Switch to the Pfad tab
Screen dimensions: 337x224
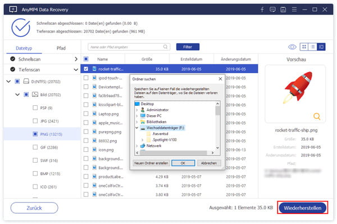tap(61, 48)
